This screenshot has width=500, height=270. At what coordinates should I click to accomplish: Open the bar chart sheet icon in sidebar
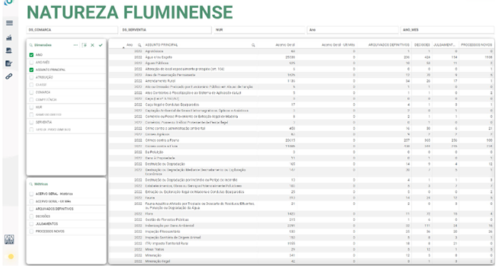pyautogui.click(x=9, y=38)
